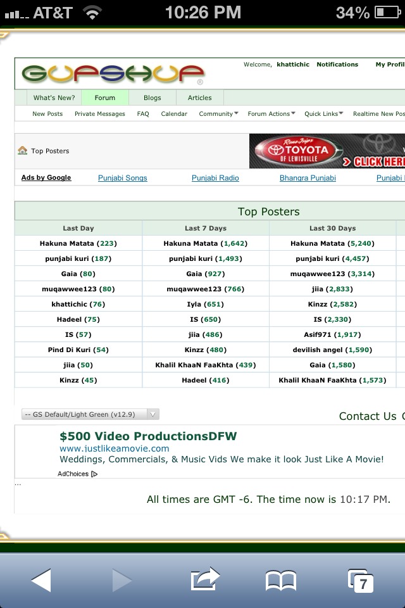
Task: Switch to the Blogs tab
Action: [153, 98]
